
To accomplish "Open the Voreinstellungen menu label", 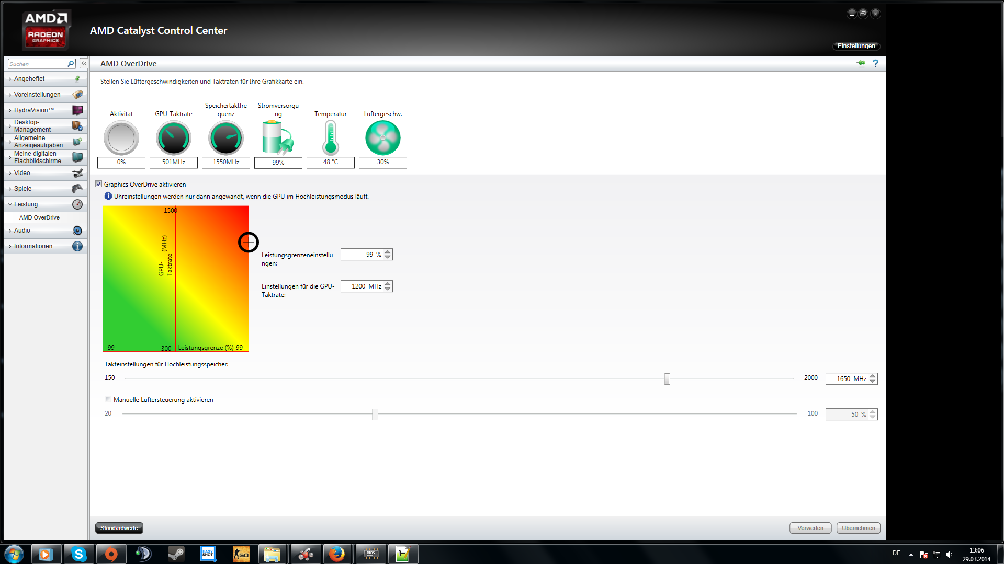I will tap(37, 95).
